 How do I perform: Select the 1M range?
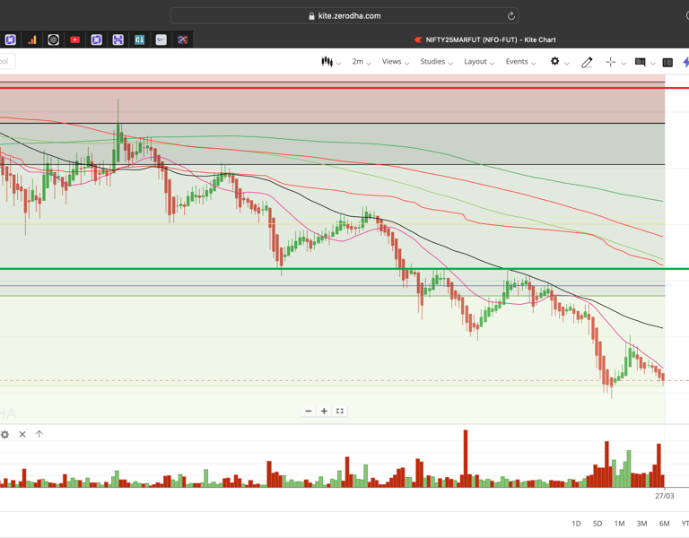click(619, 524)
